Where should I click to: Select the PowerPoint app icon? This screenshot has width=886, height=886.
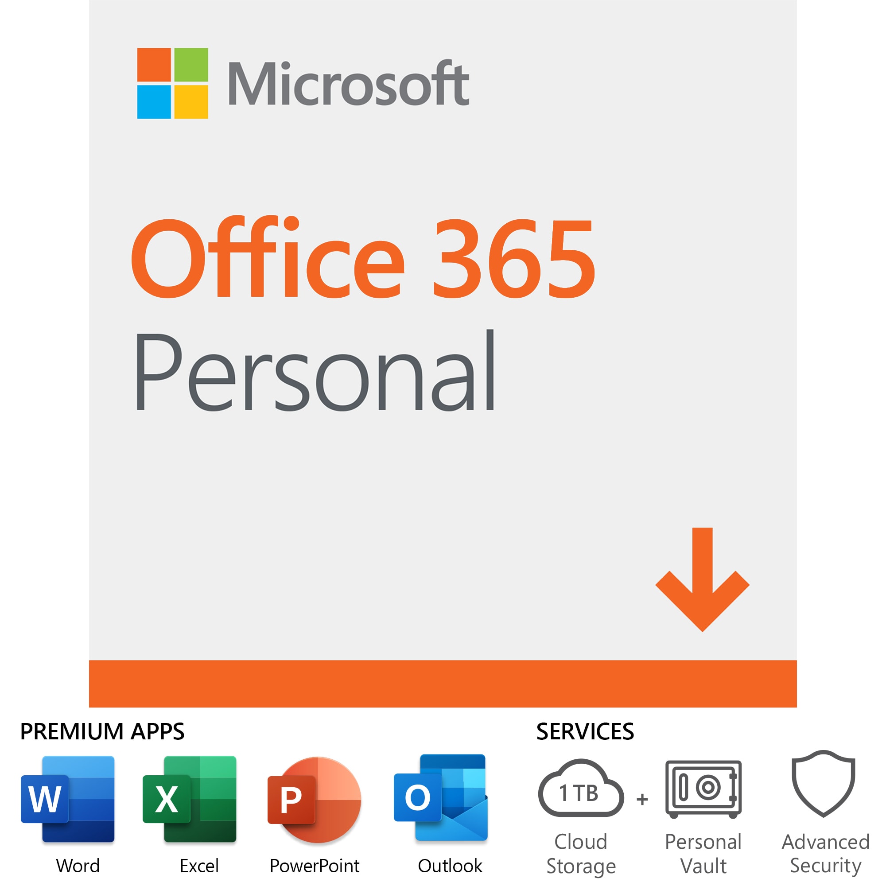[x=315, y=800]
